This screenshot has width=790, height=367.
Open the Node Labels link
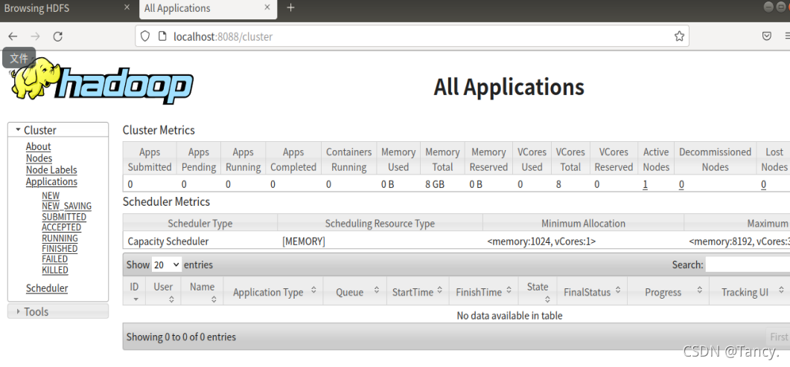tap(51, 170)
